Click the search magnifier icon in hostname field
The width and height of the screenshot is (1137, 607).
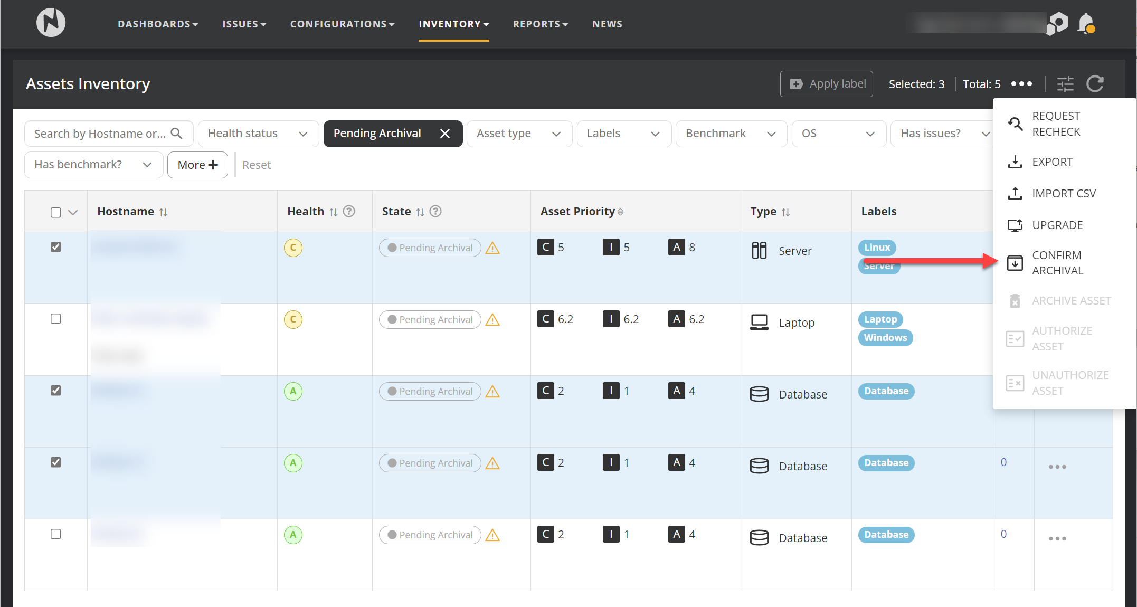(x=177, y=134)
